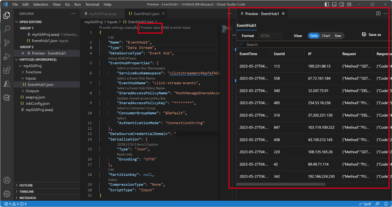Open the Run and Debug view
The width and height of the screenshot is (392, 207).
click(7, 56)
